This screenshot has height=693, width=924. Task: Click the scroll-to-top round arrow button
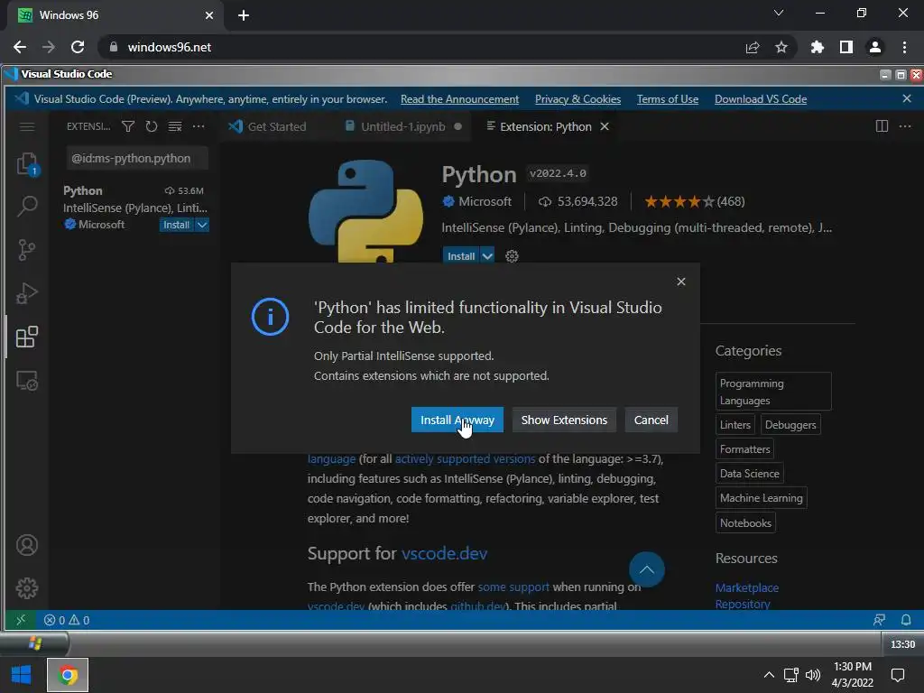(x=646, y=569)
